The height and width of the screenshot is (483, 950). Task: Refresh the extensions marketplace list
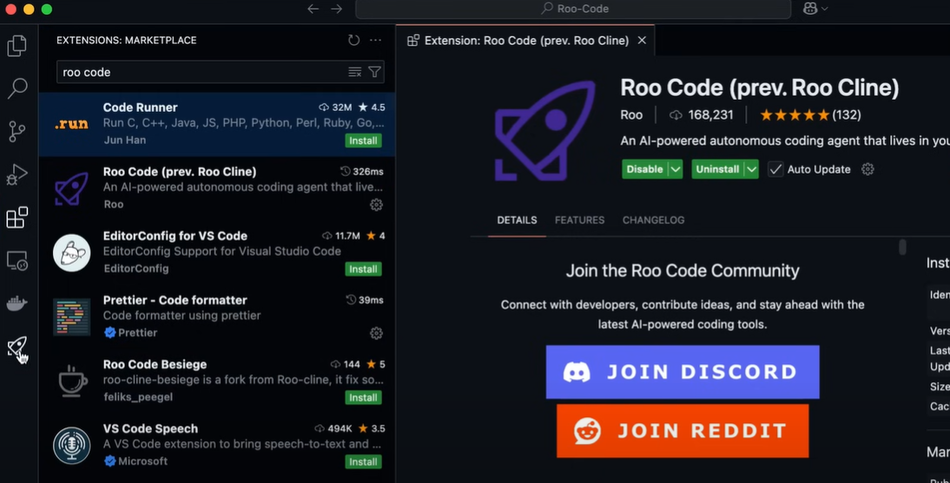click(x=353, y=40)
